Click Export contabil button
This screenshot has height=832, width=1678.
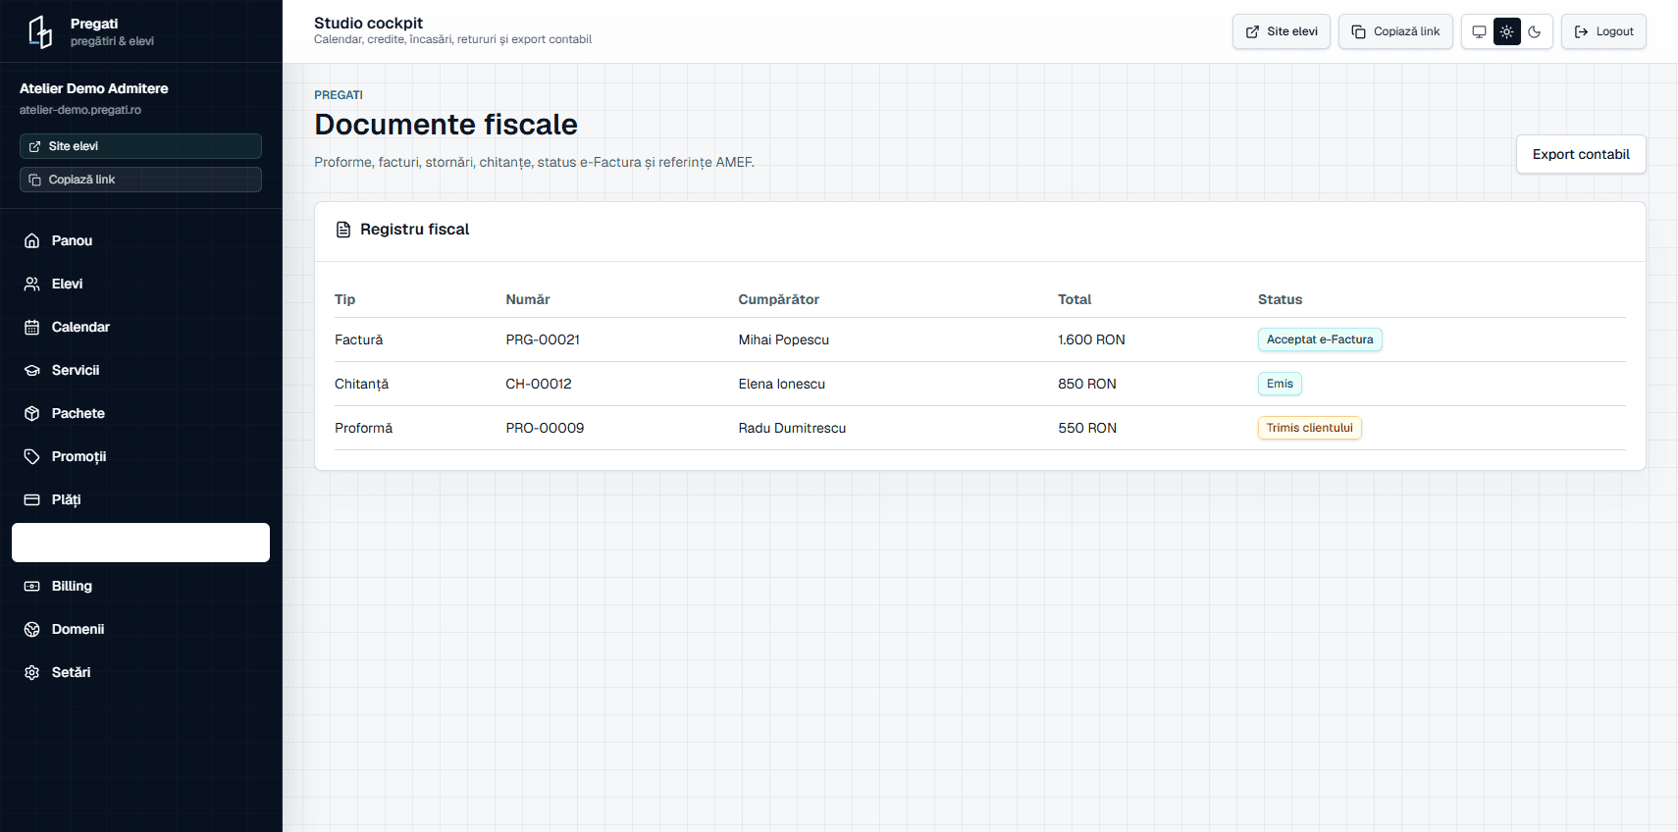[1581, 154]
